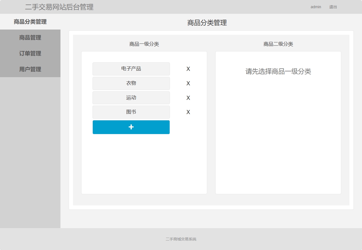Click the 二手商城交易系统 footer text

[x=181, y=239]
